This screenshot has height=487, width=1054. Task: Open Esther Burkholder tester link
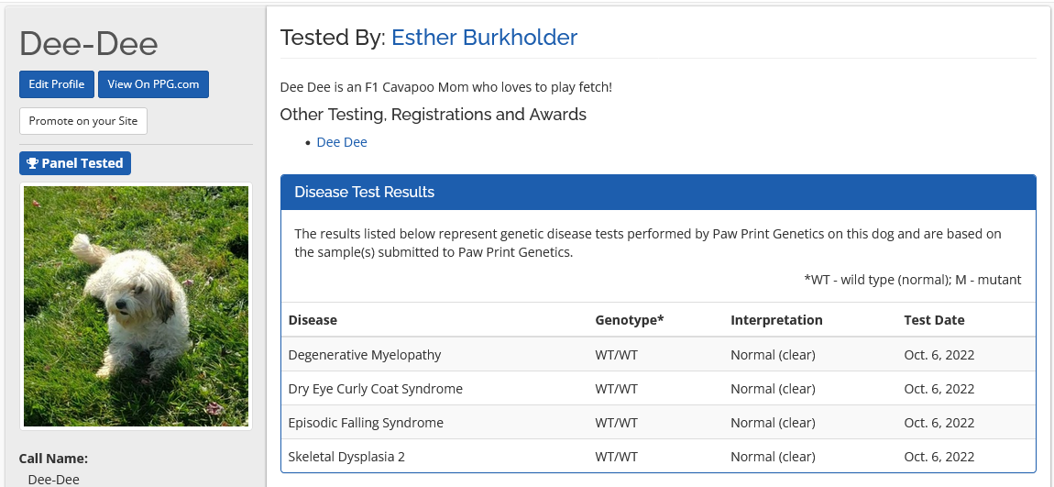(x=484, y=38)
